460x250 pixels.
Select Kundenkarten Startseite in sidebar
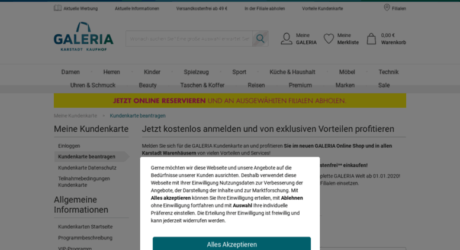point(85,226)
